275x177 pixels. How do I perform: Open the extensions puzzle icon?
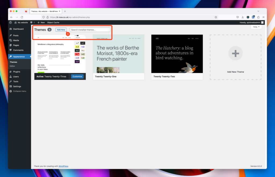point(258,17)
